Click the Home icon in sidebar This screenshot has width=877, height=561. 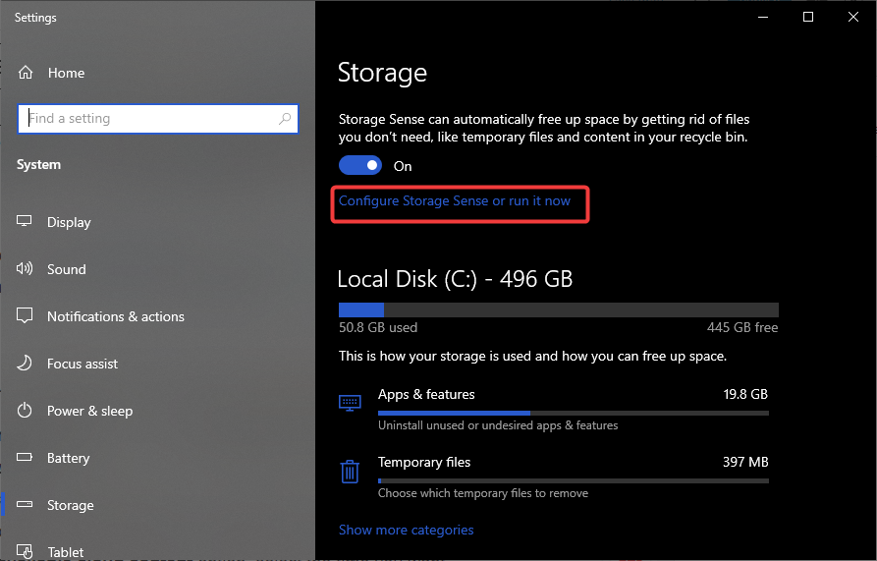26,73
